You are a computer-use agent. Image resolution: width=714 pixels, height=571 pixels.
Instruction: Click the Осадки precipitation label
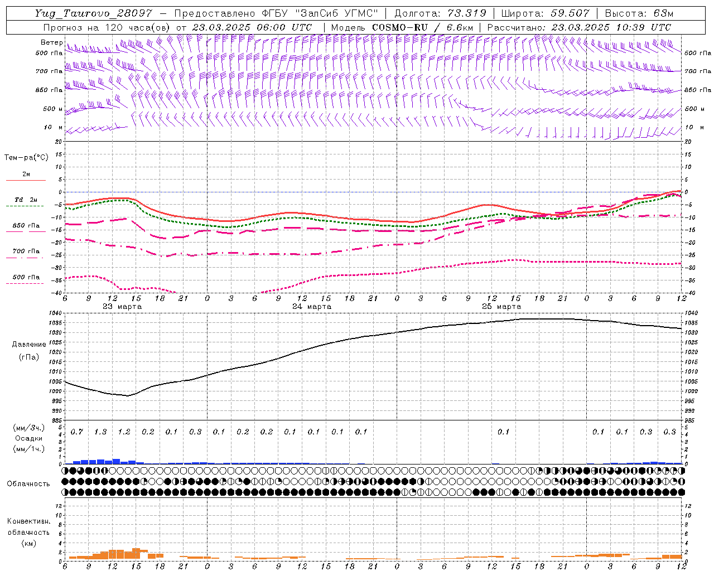click(29, 438)
